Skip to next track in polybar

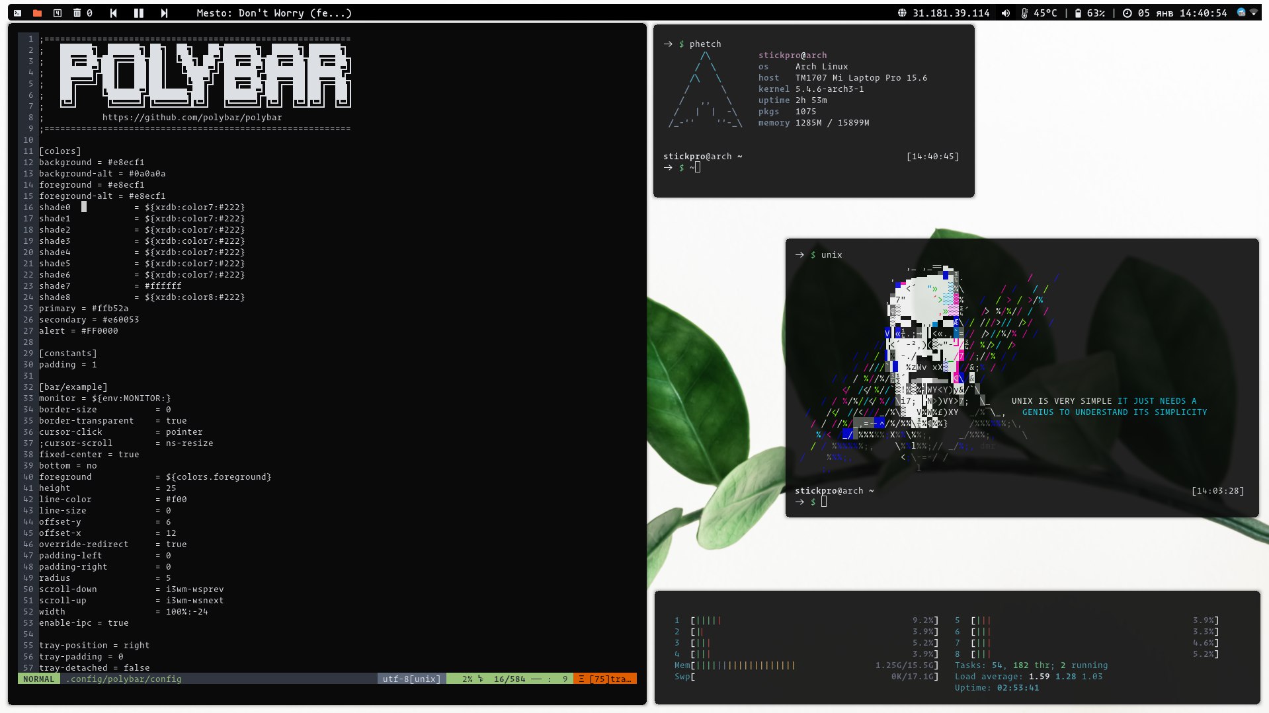point(164,13)
